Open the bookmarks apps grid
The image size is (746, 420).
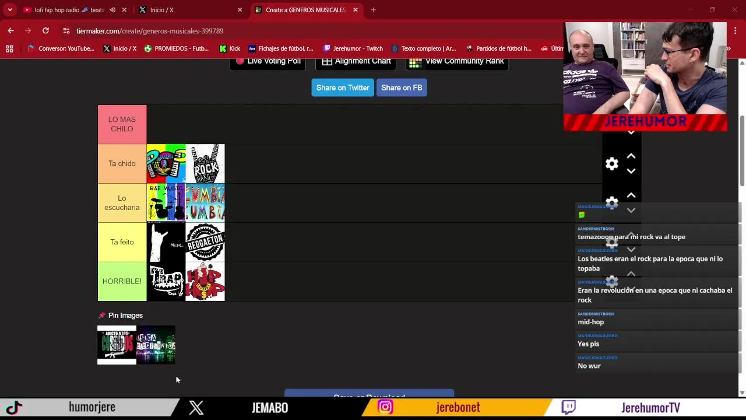(9, 49)
